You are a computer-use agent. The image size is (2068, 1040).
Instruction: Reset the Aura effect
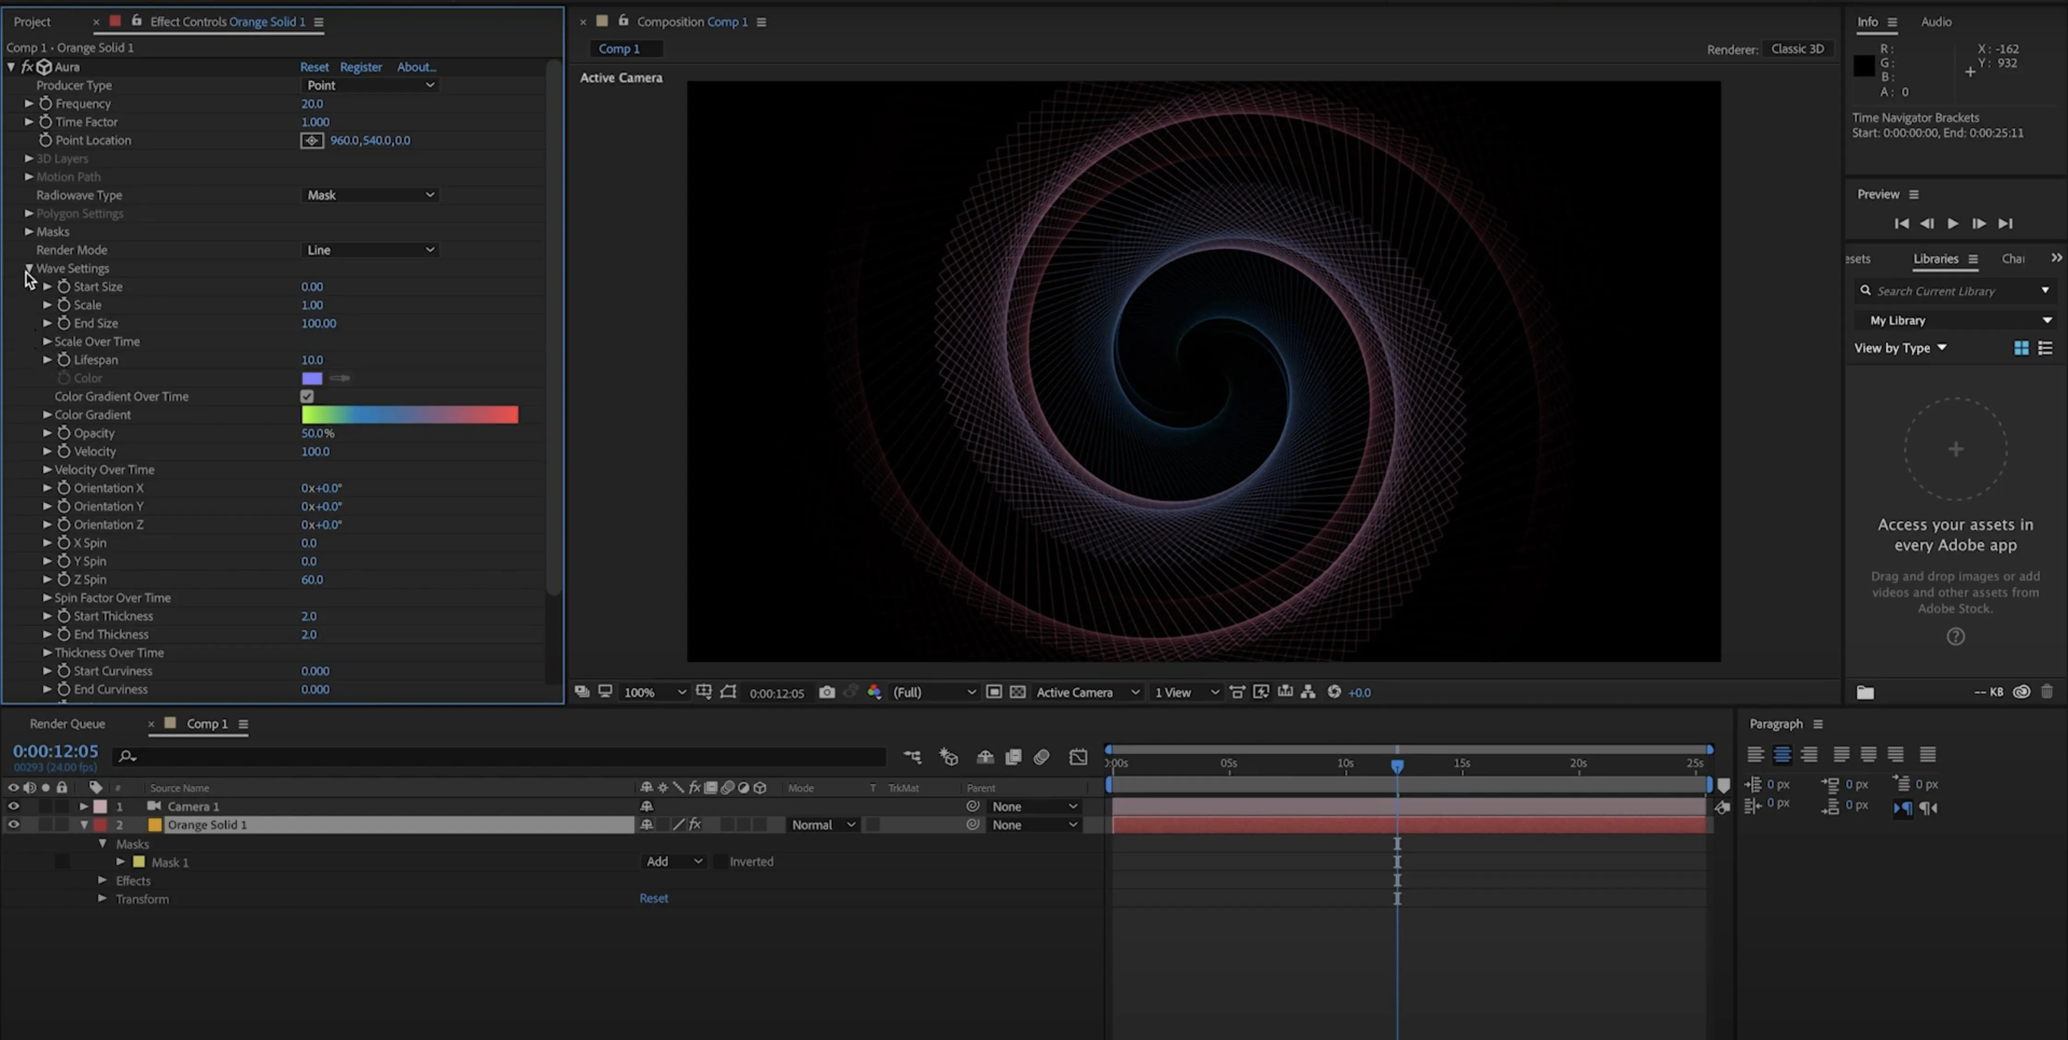pyautogui.click(x=314, y=67)
